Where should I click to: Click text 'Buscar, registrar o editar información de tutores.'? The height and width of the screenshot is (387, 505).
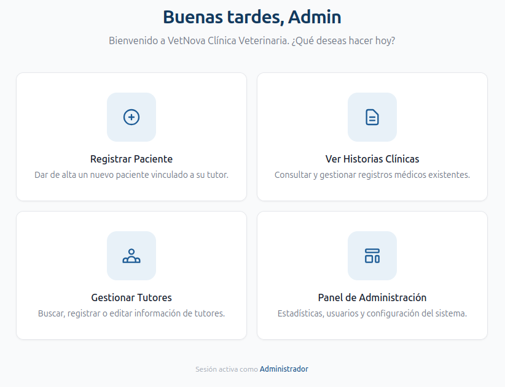pos(131,313)
